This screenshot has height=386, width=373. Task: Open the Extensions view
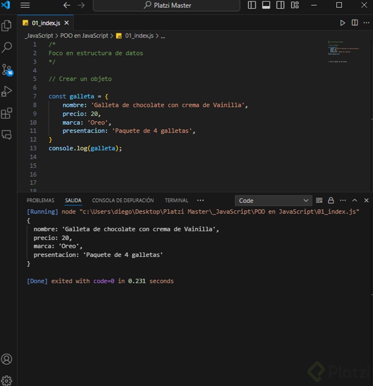(x=7, y=113)
